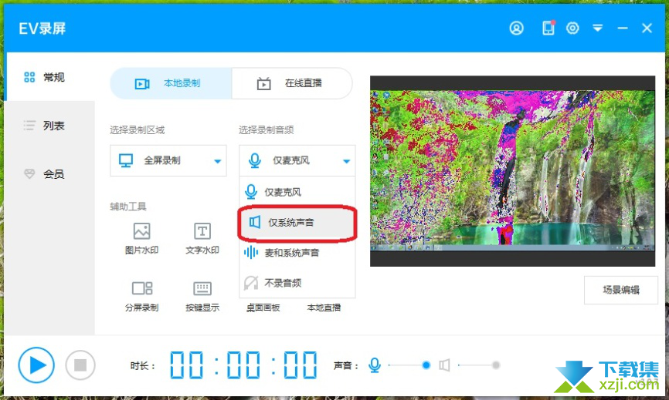Open the 图片水印 image watermark tool
This screenshot has height=400, width=669.
click(141, 239)
